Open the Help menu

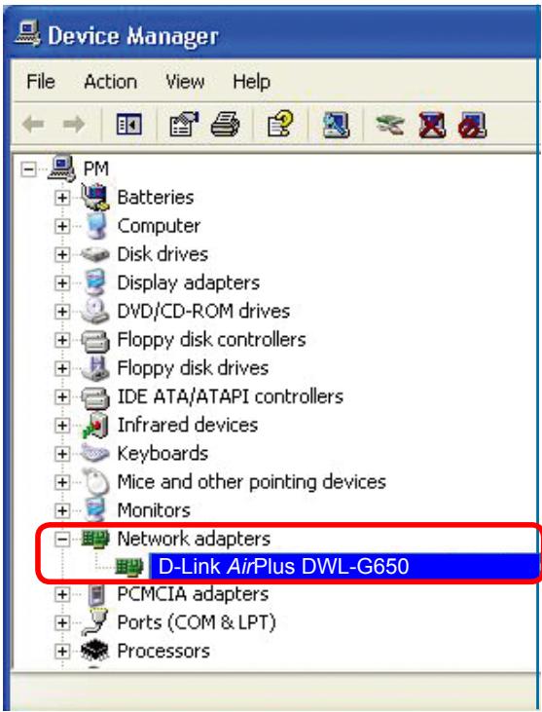tap(252, 82)
